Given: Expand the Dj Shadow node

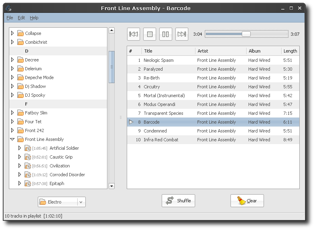Looking at the screenshot, I should pos(12,86).
